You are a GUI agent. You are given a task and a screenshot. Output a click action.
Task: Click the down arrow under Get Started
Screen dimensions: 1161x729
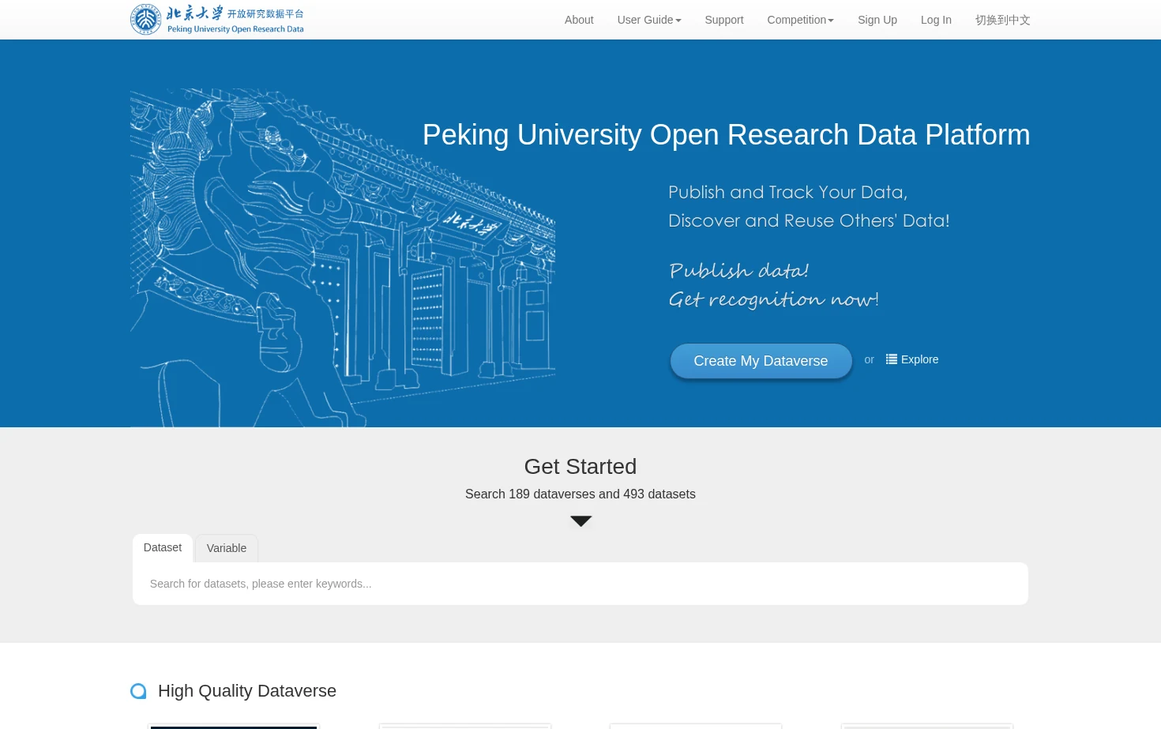580,521
